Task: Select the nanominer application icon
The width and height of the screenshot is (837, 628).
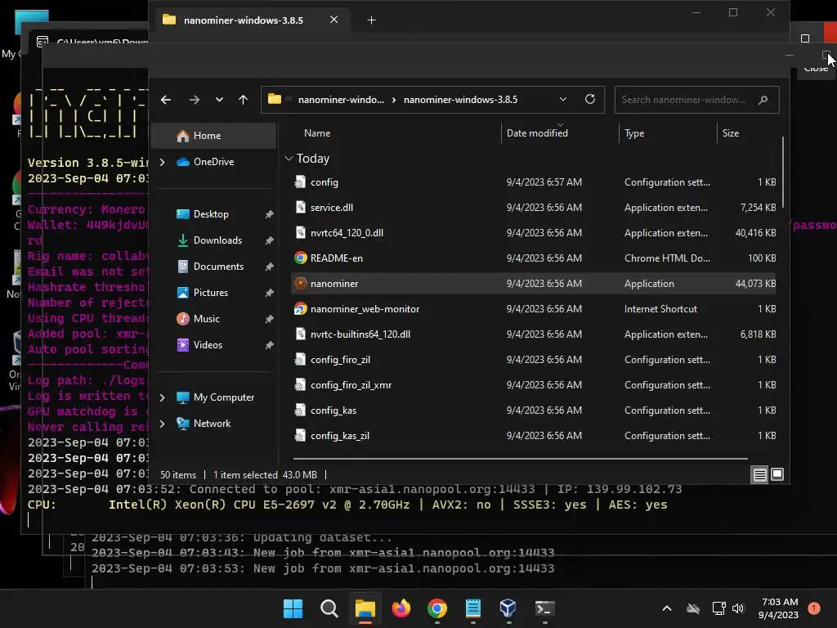Action: click(x=301, y=284)
